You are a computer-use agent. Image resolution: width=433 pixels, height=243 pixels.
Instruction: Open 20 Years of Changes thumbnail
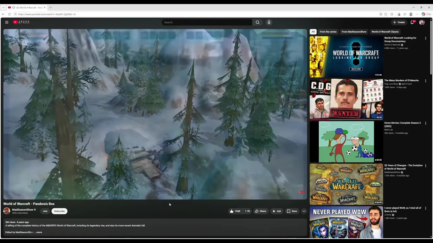click(346, 184)
